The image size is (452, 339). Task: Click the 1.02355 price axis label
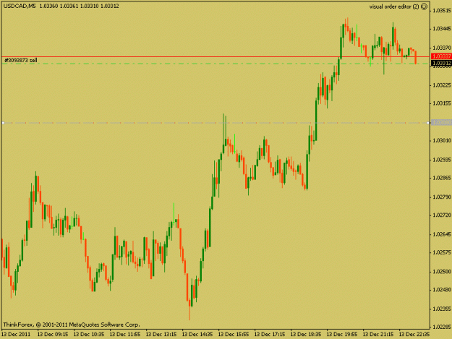point(442,309)
